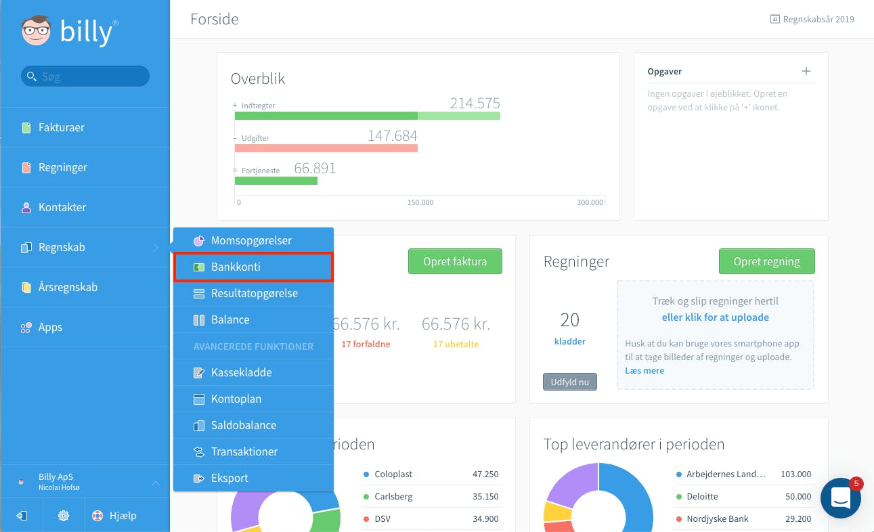Follow the Læs mere link
The width and height of the screenshot is (874, 532).
644,370
